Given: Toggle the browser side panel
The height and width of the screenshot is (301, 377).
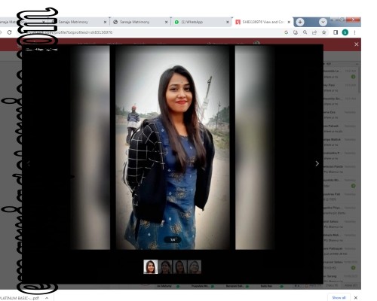Looking at the screenshot, I should point(336,32).
